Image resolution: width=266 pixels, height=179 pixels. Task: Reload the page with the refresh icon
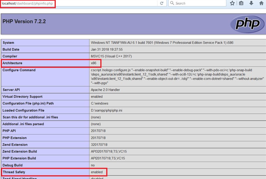point(162,3)
